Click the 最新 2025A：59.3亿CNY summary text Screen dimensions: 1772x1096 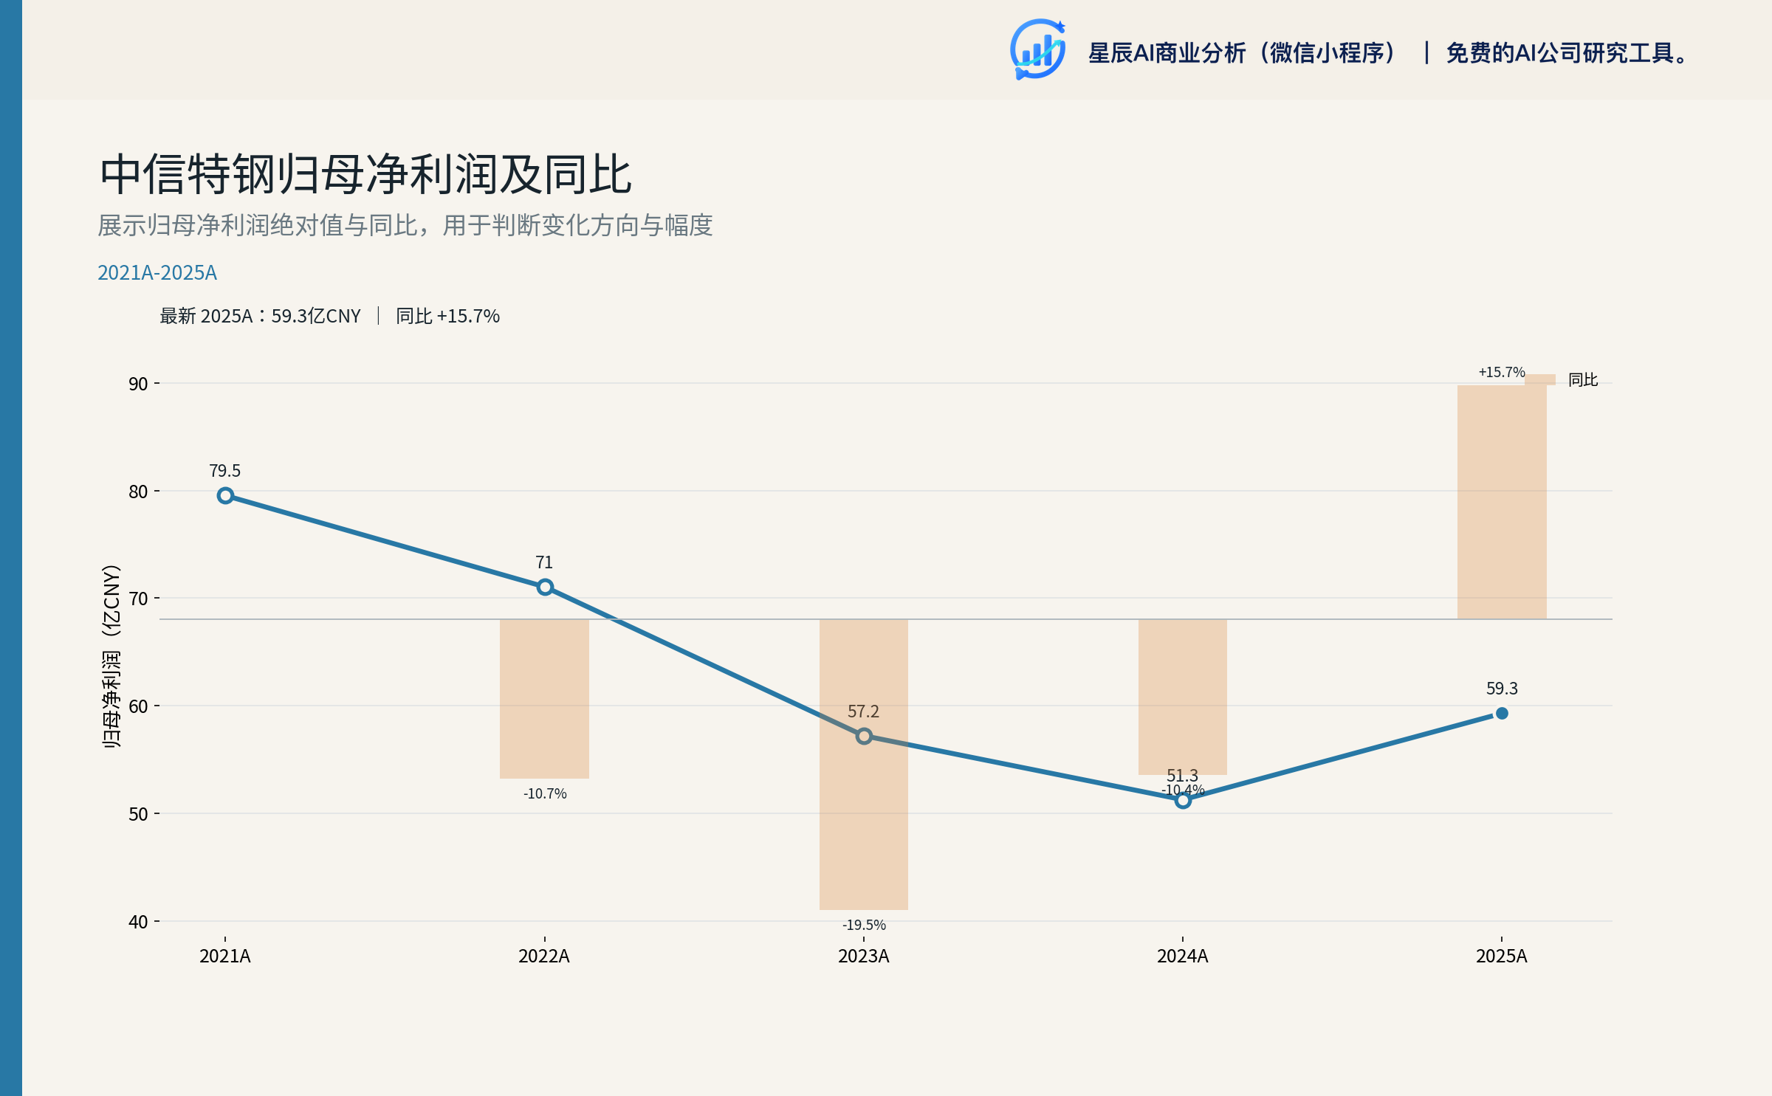point(261,316)
